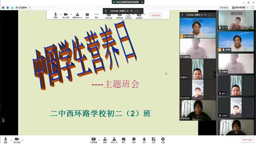
Task: Raise hand using the hand icon
Action: pos(144,140)
